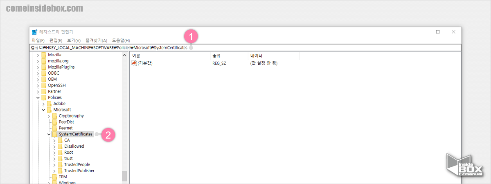Image resolution: width=491 pixels, height=184 pixels.
Task: Select the Cryptography folder icon
Action: click(x=54, y=116)
